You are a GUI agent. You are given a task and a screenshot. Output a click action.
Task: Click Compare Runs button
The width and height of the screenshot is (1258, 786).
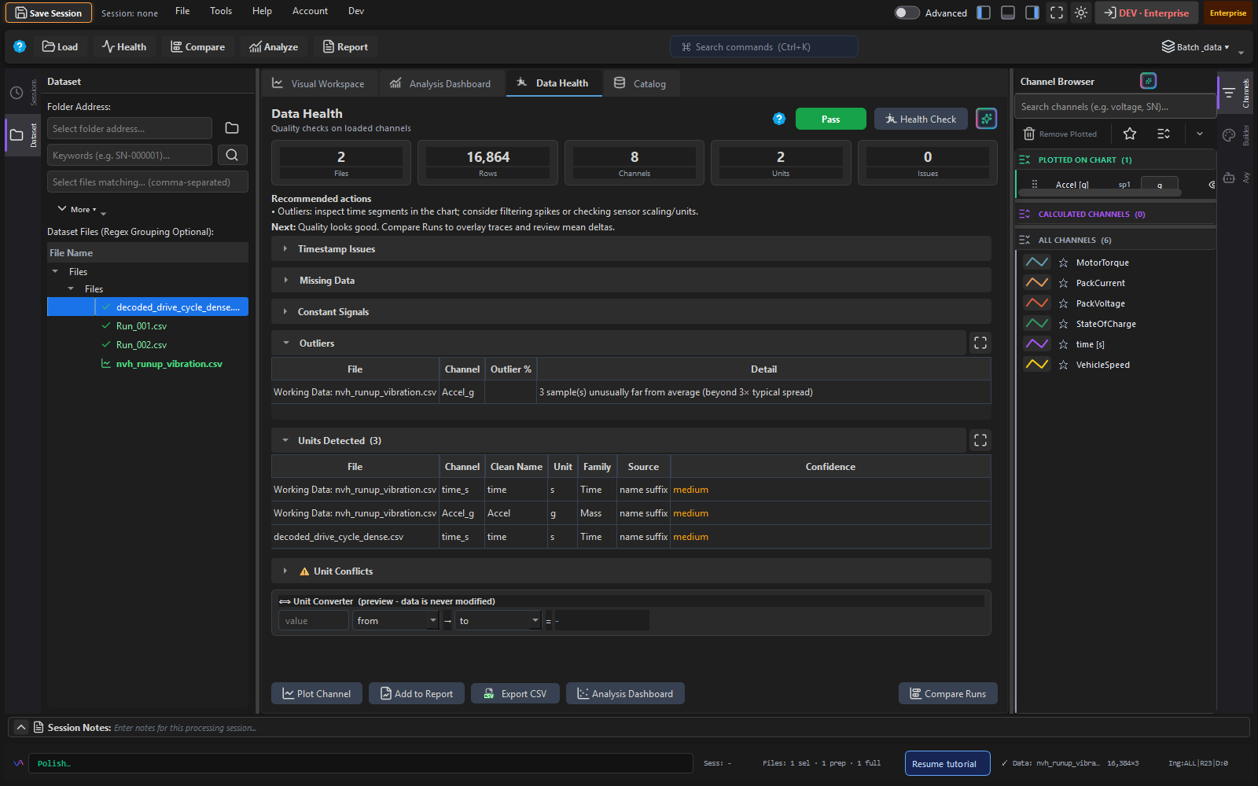pyautogui.click(x=948, y=693)
